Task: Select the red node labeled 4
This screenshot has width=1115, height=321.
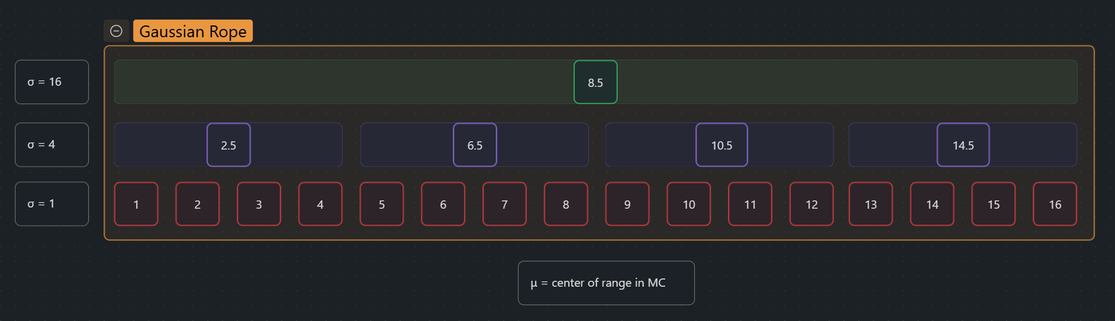Action: click(x=320, y=204)
